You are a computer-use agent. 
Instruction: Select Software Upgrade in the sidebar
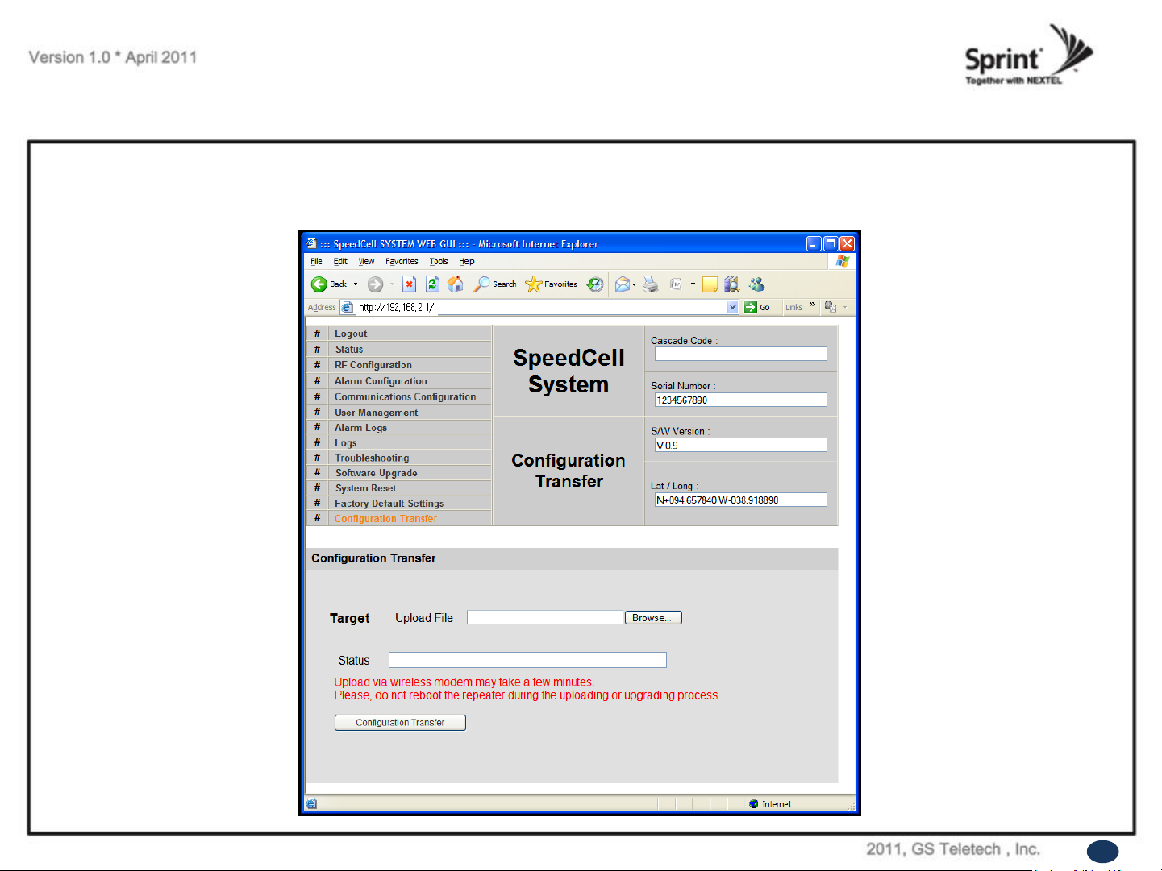click(377, 473)
